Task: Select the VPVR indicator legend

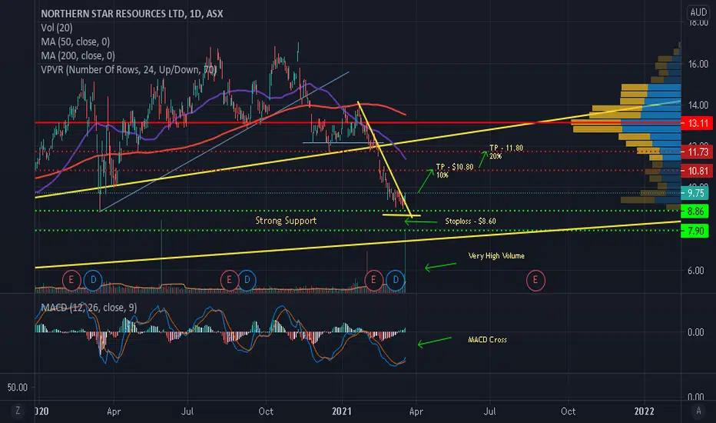Action: coord(129,70)
